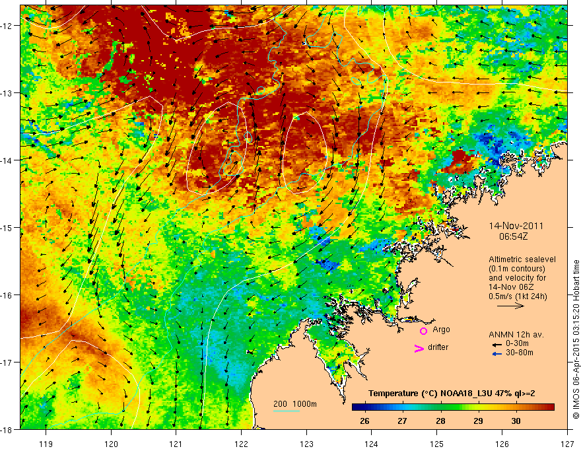The image size is (581, 449).
Task: Click the 0.5m/s (1kt 24h) text
Action: [518, 296]
